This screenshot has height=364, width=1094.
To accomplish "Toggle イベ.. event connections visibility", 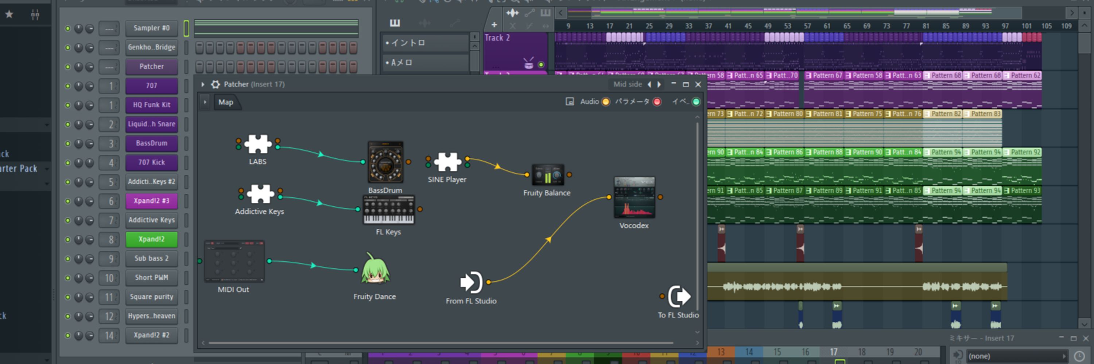I will coord(696,102).
